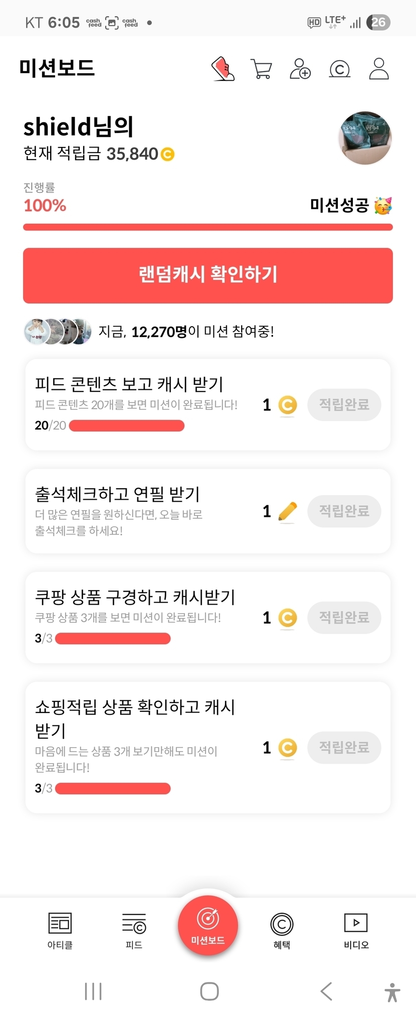Tap the shield profile picture thumbnail

(365, 138)
